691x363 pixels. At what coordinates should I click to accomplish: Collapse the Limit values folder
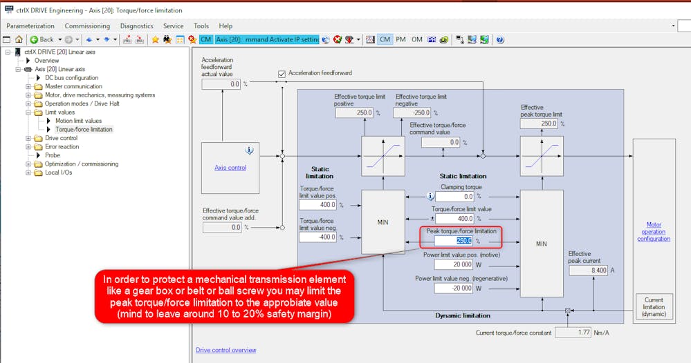point(28,112)
